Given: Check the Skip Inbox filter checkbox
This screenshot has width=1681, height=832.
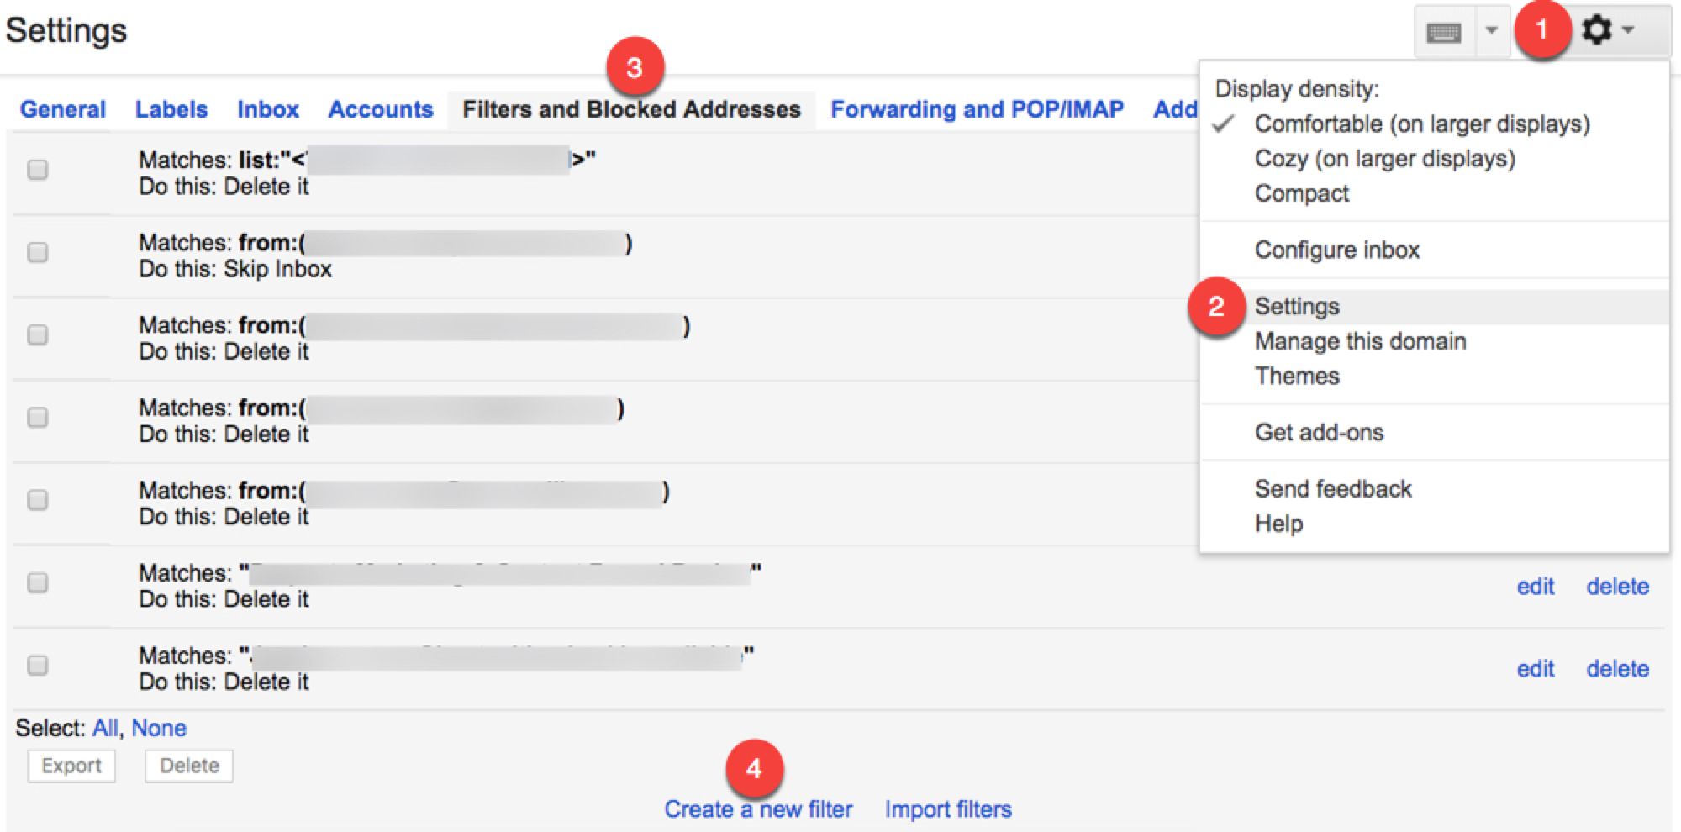Looking at the screenshot, I should coord(38,252).
